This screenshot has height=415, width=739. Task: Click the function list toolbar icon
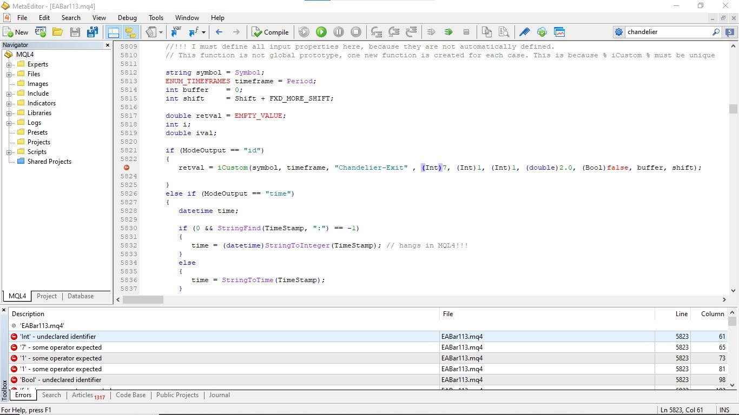click(x=193, y=32)
